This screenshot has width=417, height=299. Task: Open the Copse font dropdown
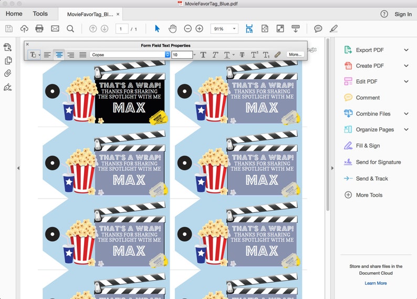point(130,55)
